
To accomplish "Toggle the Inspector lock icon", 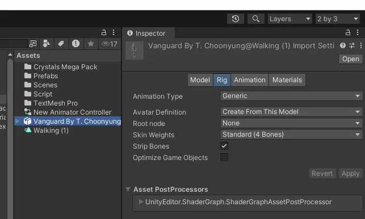I will point(348,32).
